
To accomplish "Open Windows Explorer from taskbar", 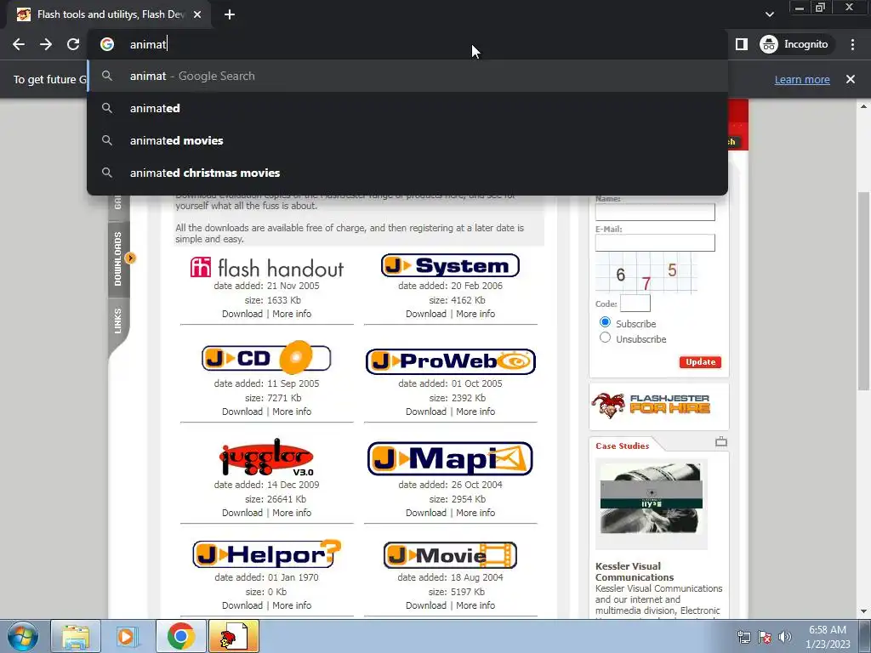I will pyautogui.click(x=76, y=636).
